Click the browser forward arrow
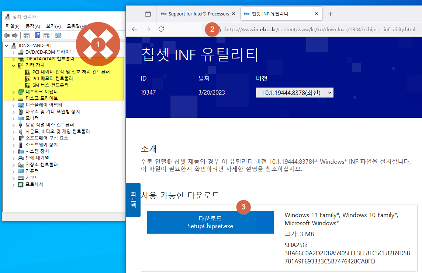Viewport: 422px width, 273px height. [x=148, y=29]
